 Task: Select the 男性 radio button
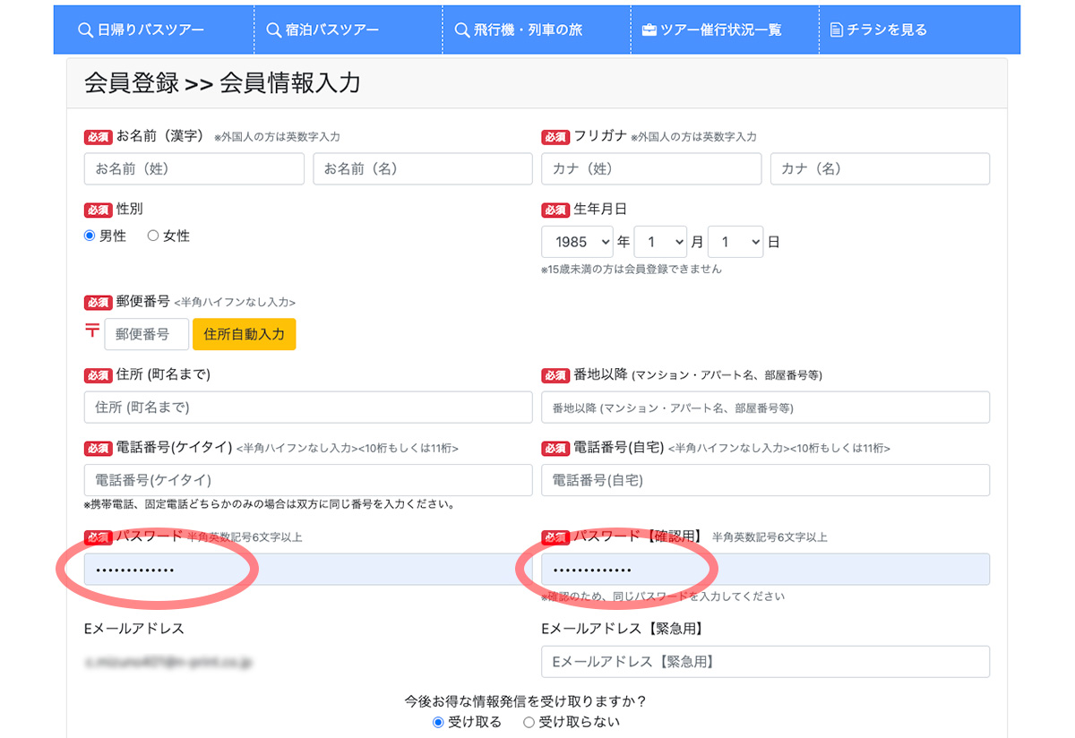(90, 236)
